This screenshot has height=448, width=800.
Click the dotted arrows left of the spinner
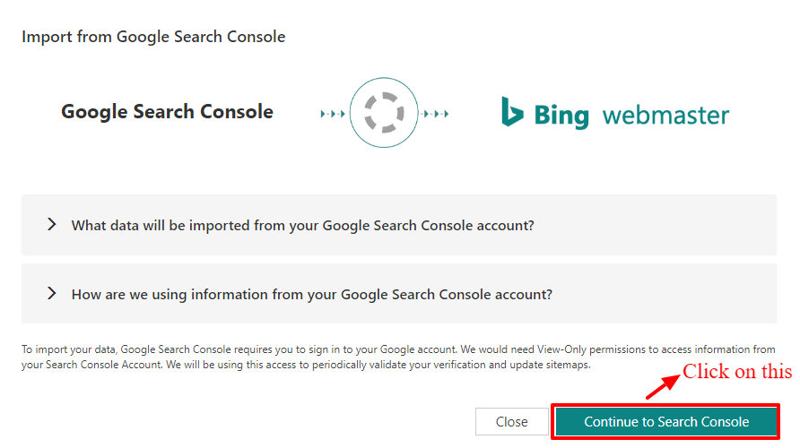coord(331,114)
